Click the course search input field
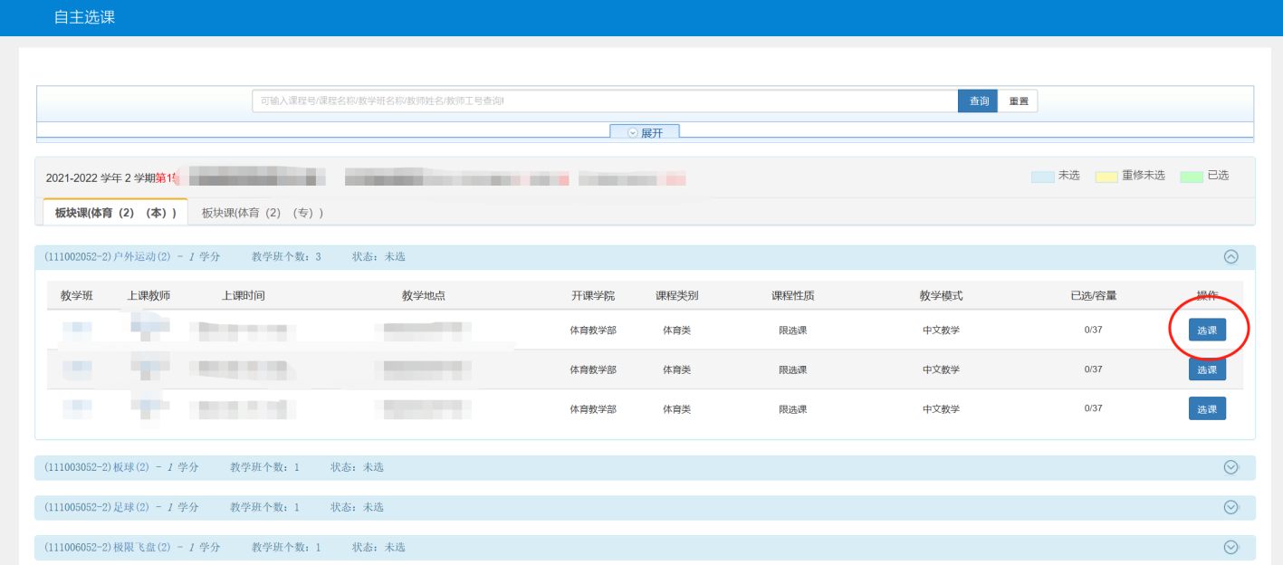The height and width of the screenshot is (565, 1283). [604, 101]
